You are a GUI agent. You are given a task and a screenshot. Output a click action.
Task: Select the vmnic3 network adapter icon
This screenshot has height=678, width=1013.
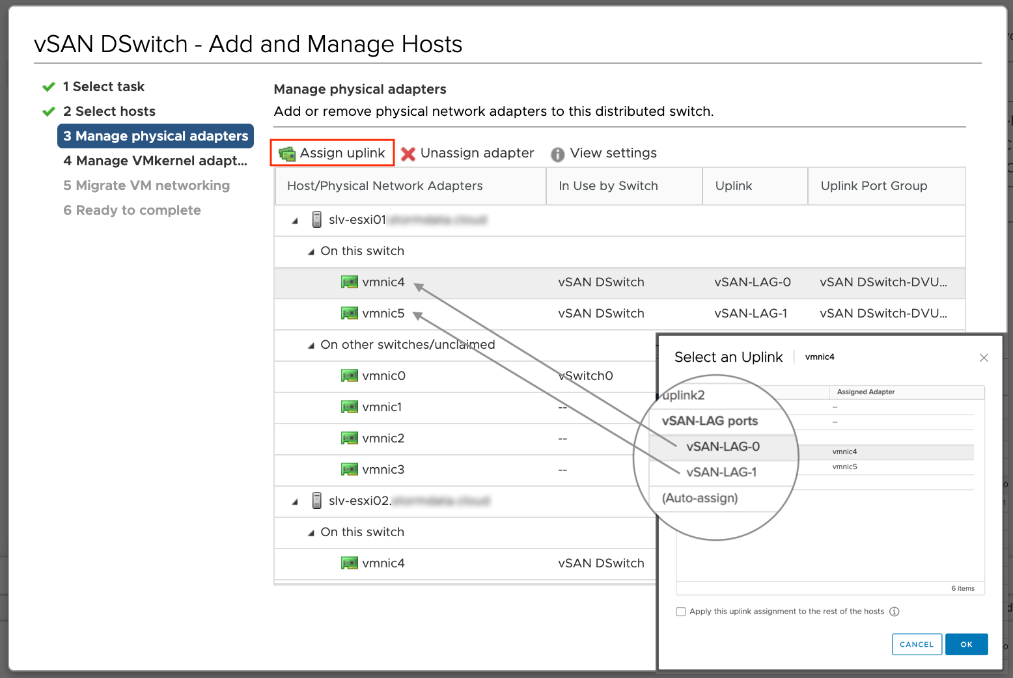tap(350, 470)
